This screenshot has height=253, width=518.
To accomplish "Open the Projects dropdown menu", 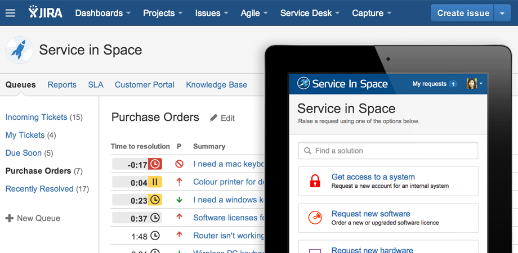I will click(163, 13).
